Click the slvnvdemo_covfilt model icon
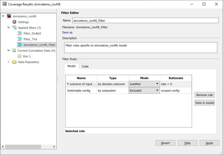The width and height of the screenshot is (223, 155). pos(9,16)
